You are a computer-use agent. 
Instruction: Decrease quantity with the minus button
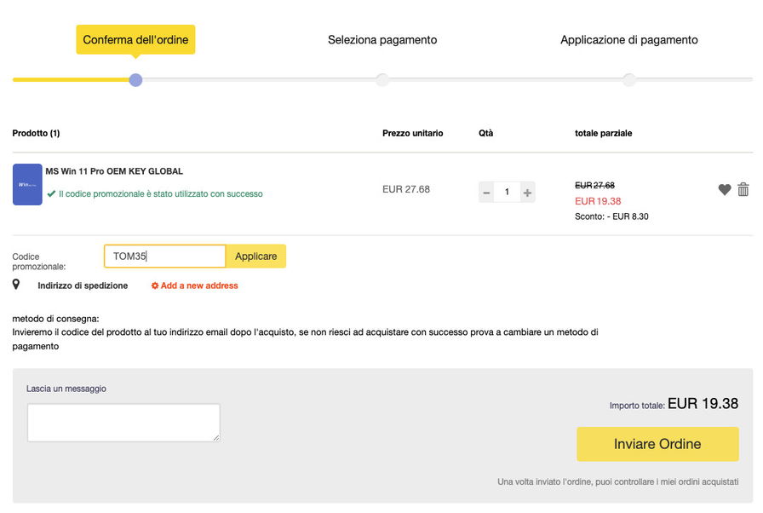click(x=487, y=193)
